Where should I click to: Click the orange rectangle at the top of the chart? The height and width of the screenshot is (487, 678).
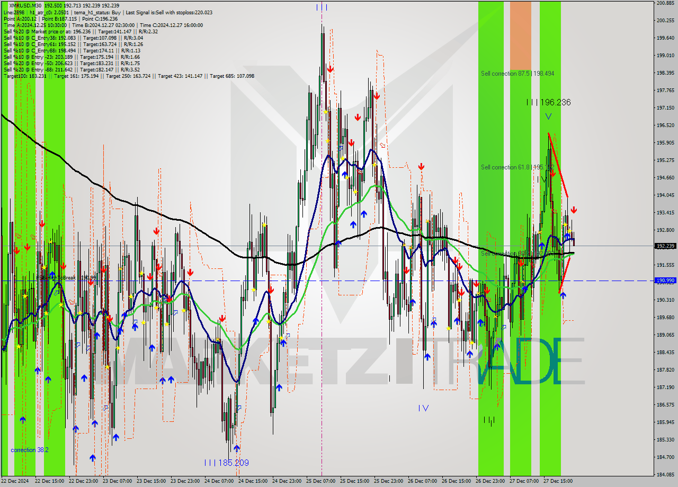[520, 34]
